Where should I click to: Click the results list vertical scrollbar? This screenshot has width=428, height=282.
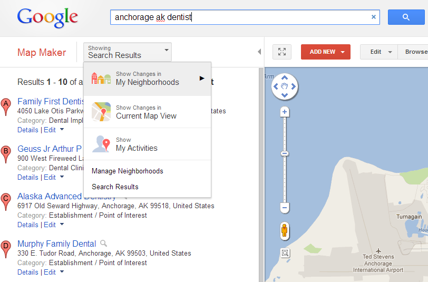pyautogui.click(x=261, y=174)
